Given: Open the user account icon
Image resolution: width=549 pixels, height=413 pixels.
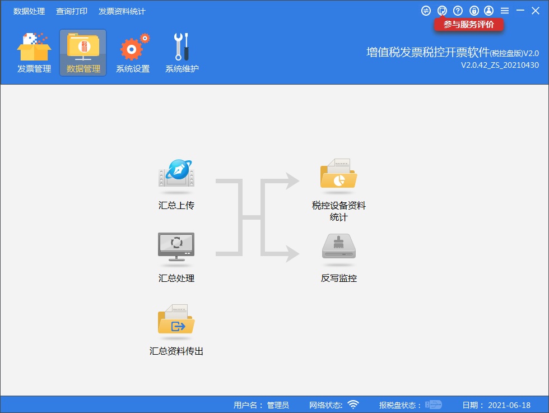Looking at the screenshot, I should (488, 10).
